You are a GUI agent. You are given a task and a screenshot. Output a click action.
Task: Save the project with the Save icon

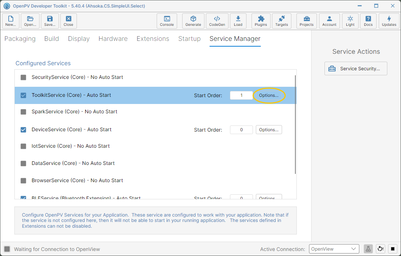pyautogui.click(x=50, y=21)
